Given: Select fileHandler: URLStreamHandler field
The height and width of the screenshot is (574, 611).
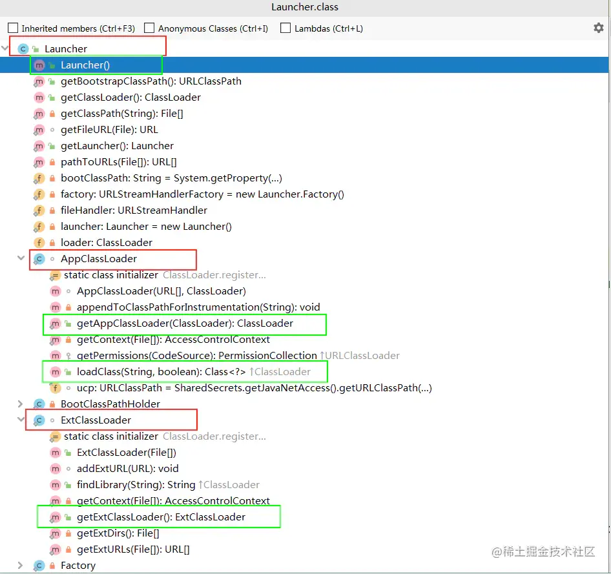Looking at the screenshot, I should click(x=134, y=210).
